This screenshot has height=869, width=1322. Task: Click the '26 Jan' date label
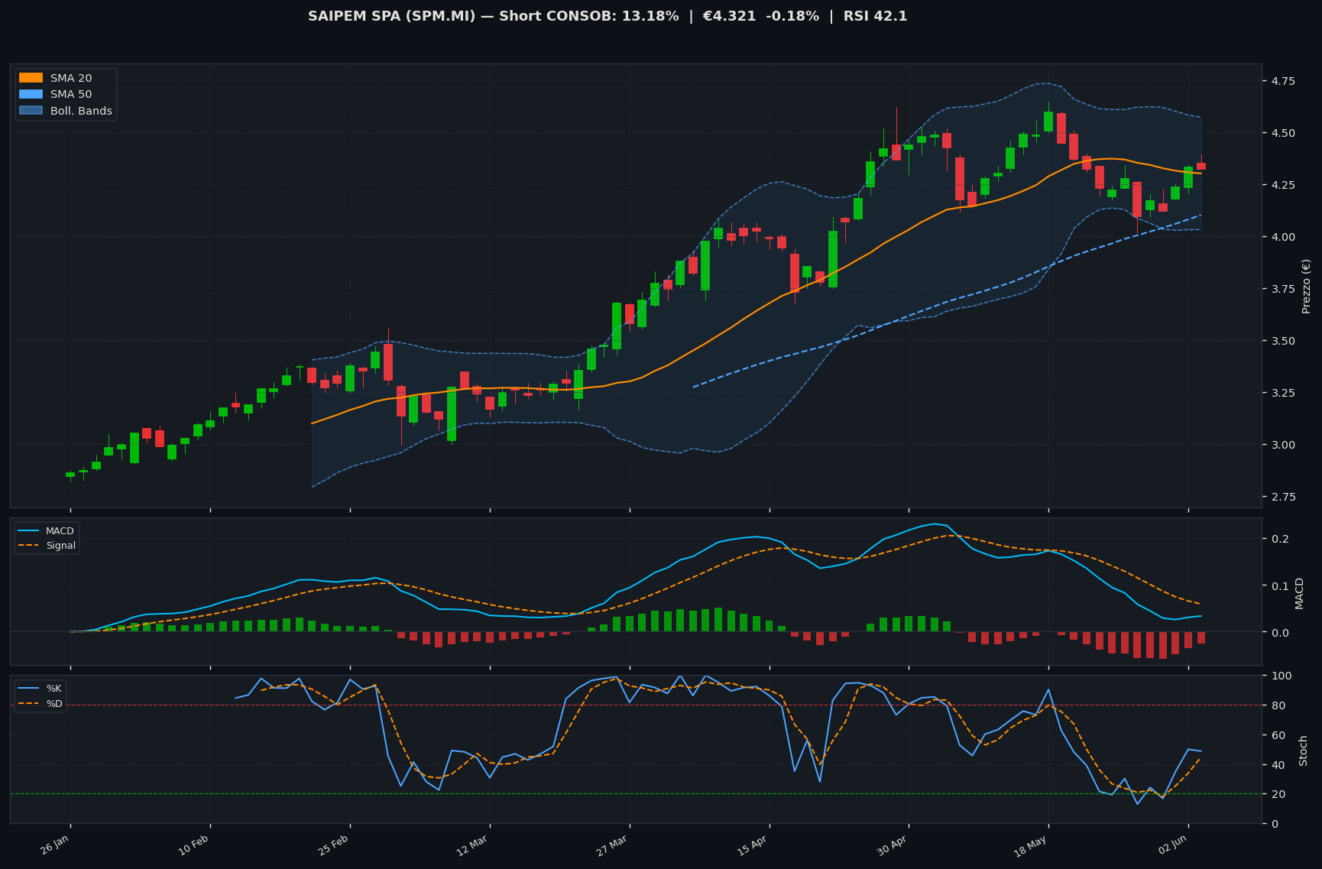pos(55,845)
